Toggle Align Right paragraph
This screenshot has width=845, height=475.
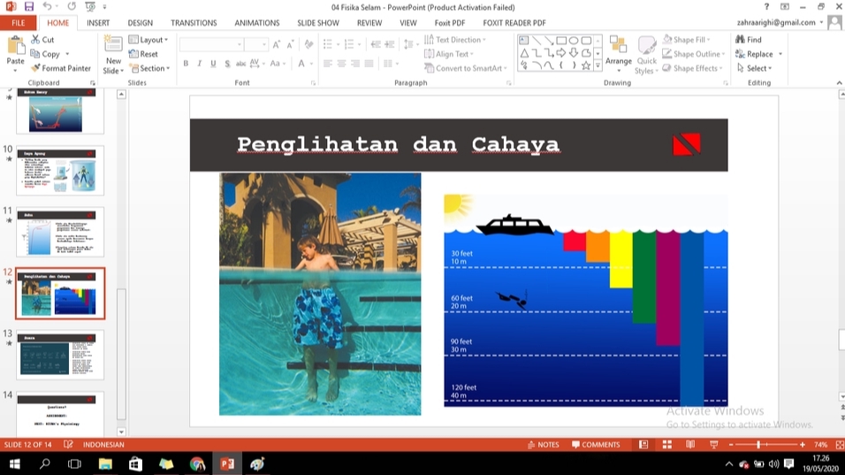355,64
